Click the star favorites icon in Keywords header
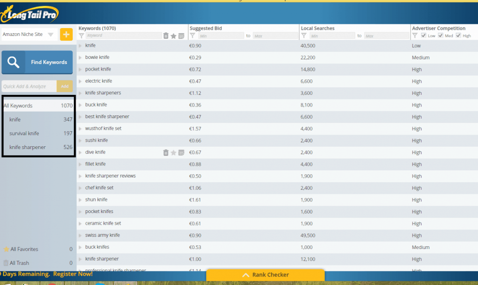Viewport: 478px width, 285px height. [x=174, y=35]
